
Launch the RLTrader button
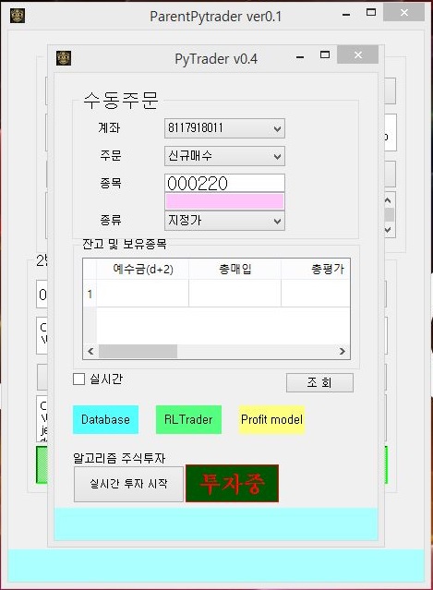tap(188, 419)
